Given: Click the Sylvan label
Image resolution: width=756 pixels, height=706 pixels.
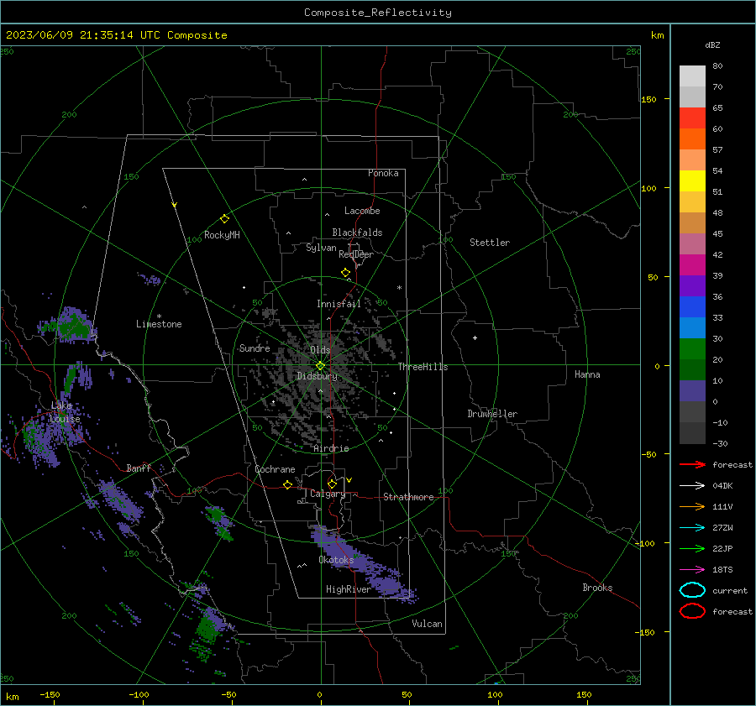Looking at the screenshot, I should tap(321, 248).
